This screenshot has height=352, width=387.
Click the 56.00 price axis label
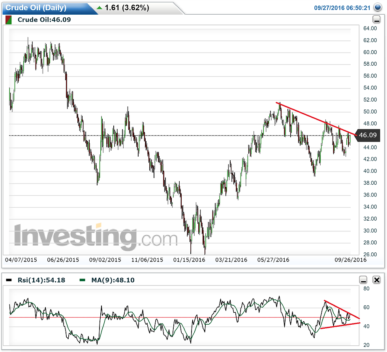370,76
